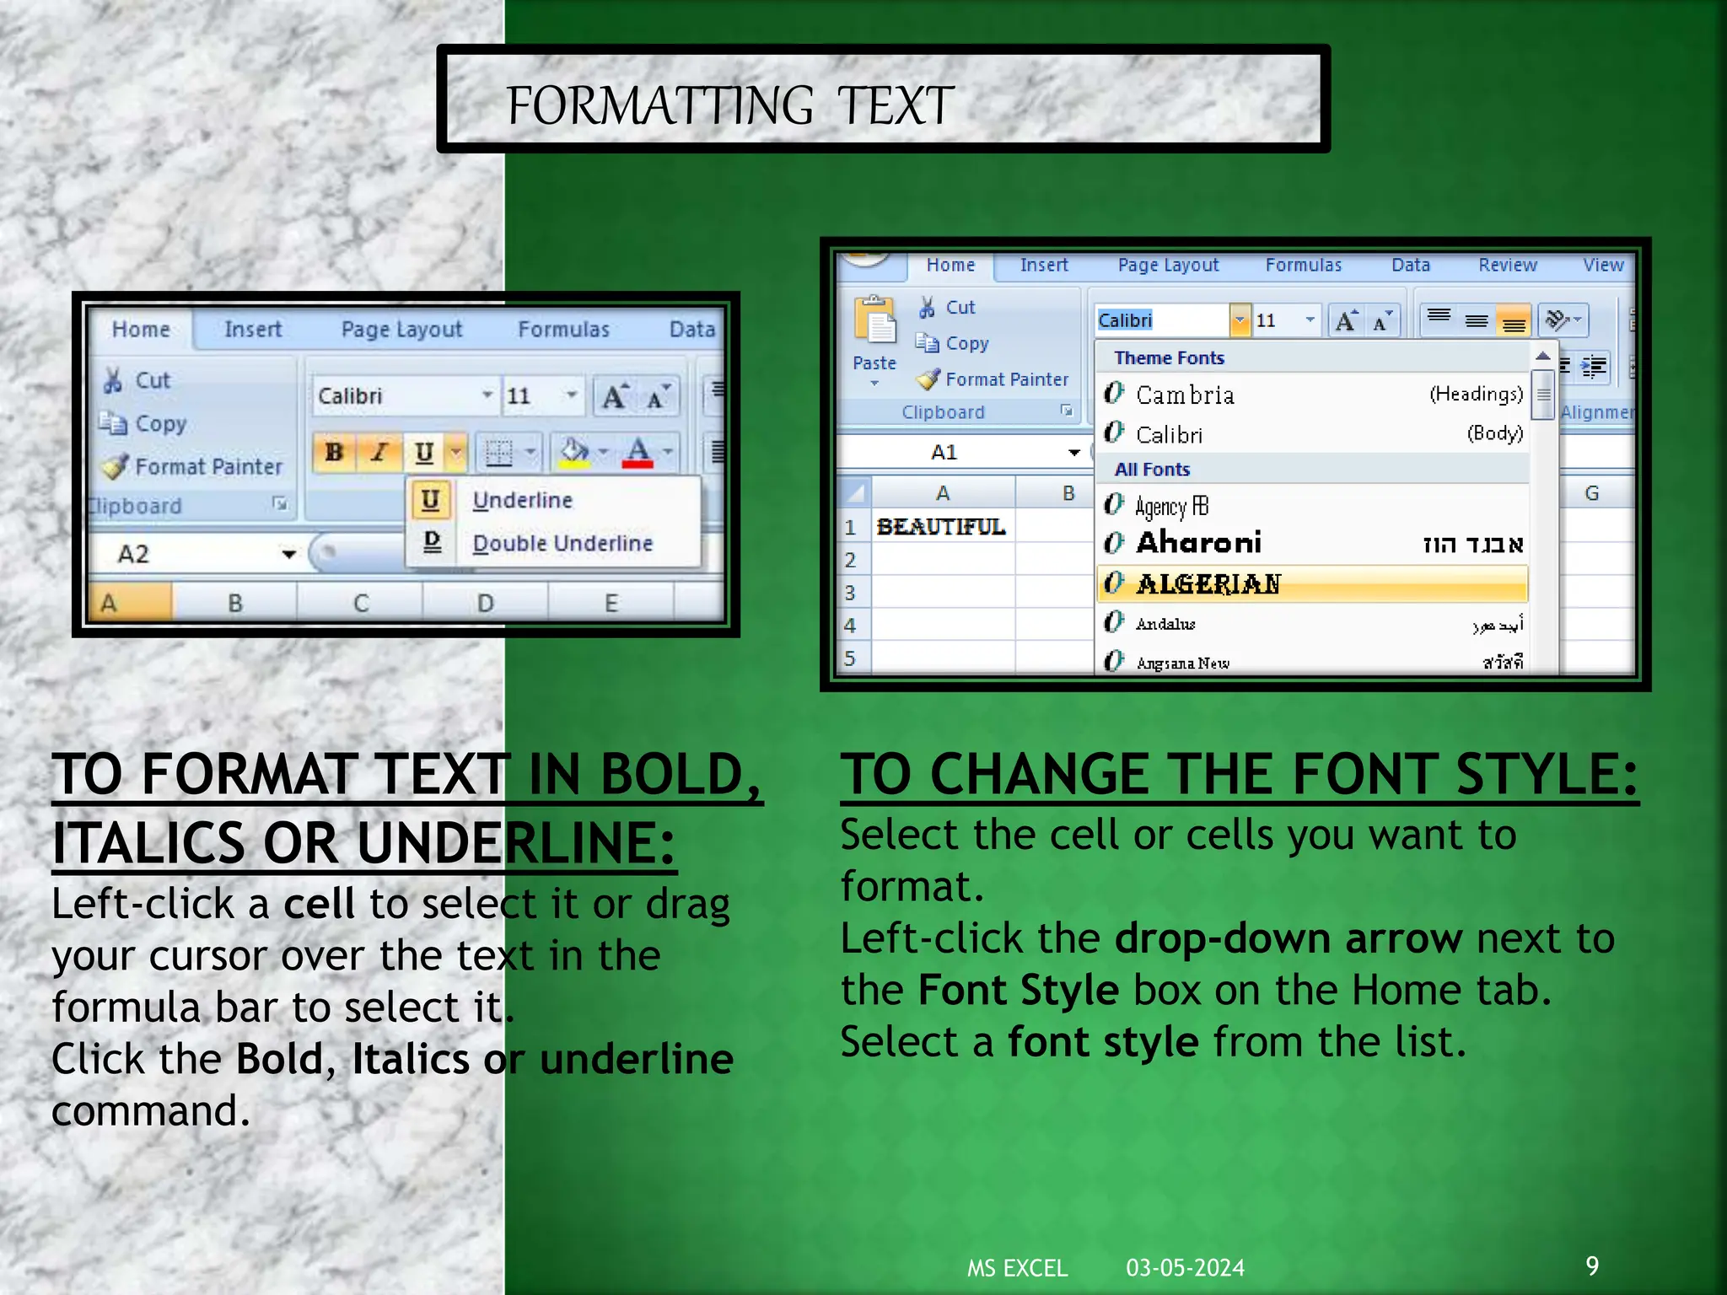Open the Underline dropdown arrow, left screenshot
The width and height of the screenshot is (1727, 1295).
[456, 453]
